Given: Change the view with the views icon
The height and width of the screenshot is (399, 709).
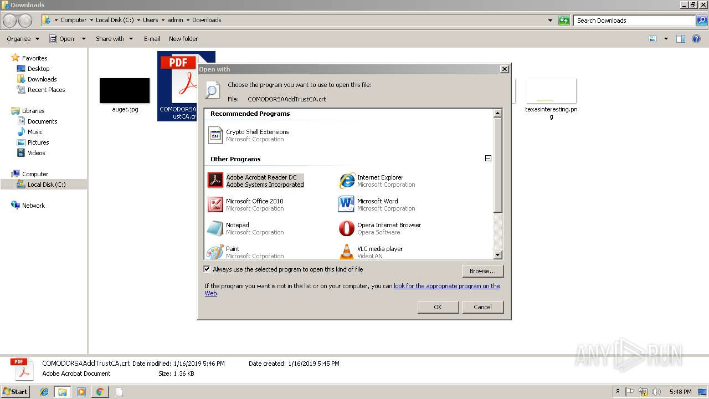Looking at the screenshot, I should (653, 39).
